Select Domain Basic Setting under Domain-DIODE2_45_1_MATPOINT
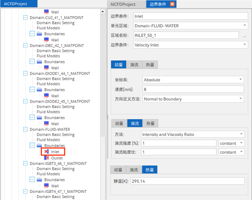The height and width of the screenshot is (200, 252). click(55, 107)
